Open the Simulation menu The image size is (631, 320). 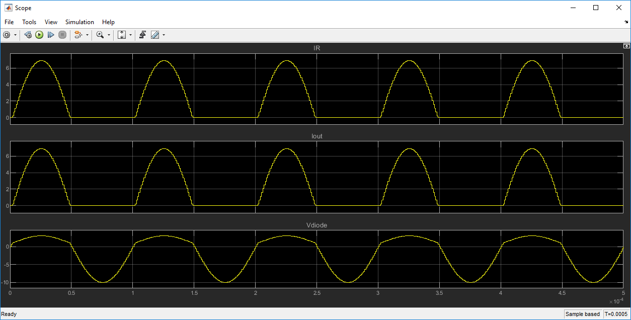pos(80,22)
